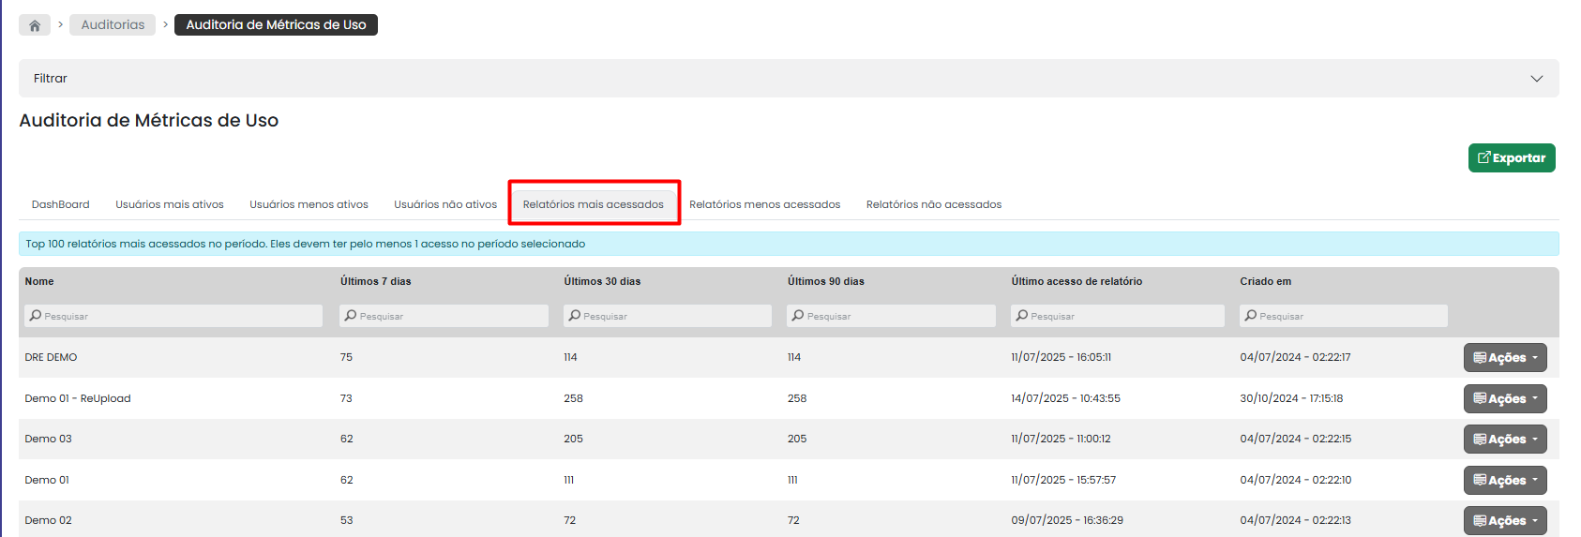Image resolution: width=1581 pixels, height=537 pixels.
Task: Sort by Último acesso de relatório header
Action: (x=1076, y=281)
